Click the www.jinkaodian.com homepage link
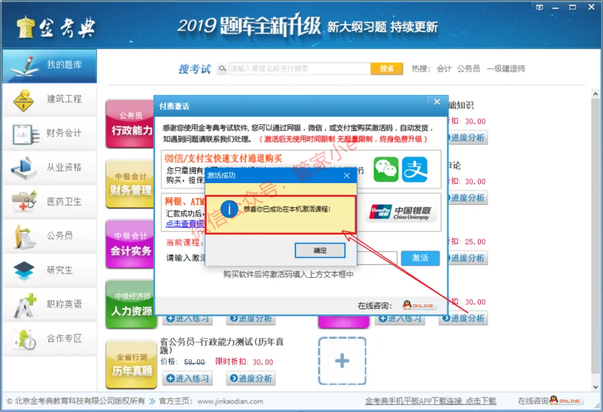Viewport: 603px width, 412px height. pos(230,401)
